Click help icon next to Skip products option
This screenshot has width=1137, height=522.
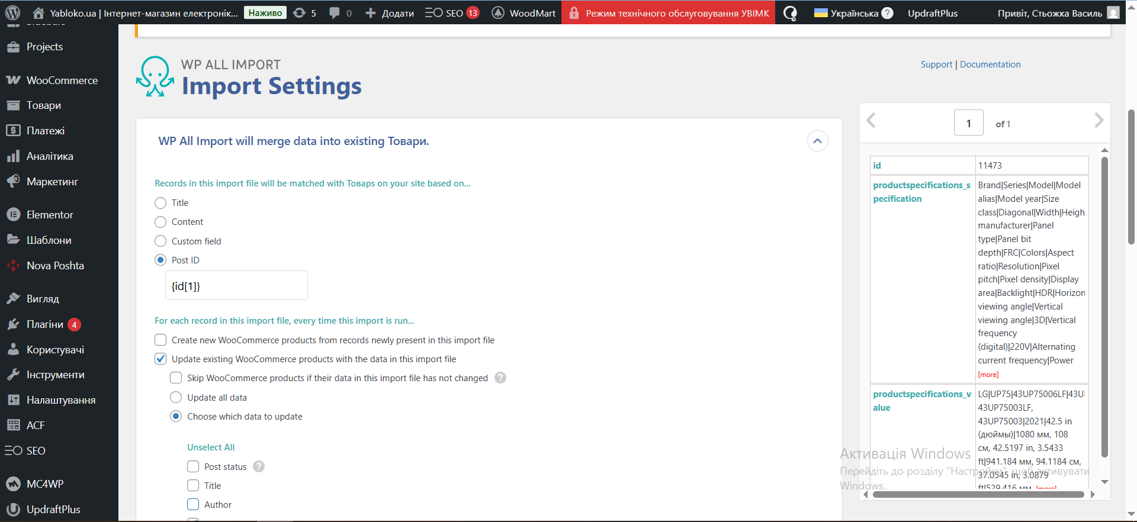click(500, 378)
